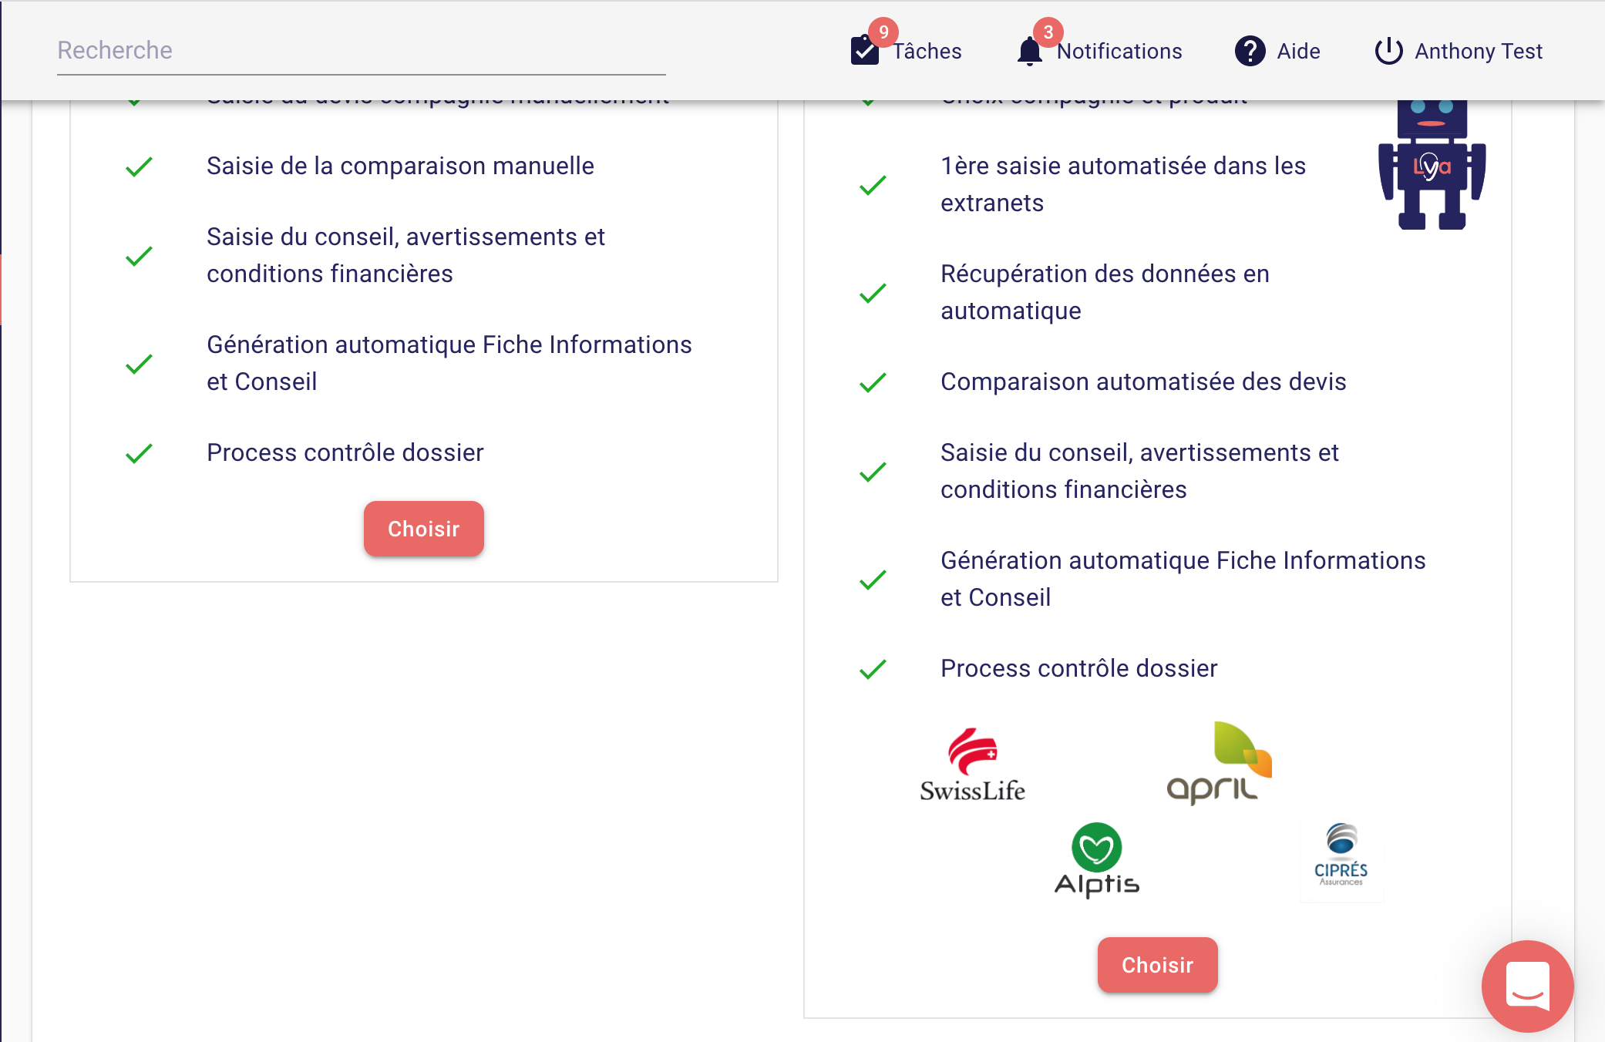Click the April insurance logo
Viewport: 1605px width, 1042px height.
click(1219, 763)
